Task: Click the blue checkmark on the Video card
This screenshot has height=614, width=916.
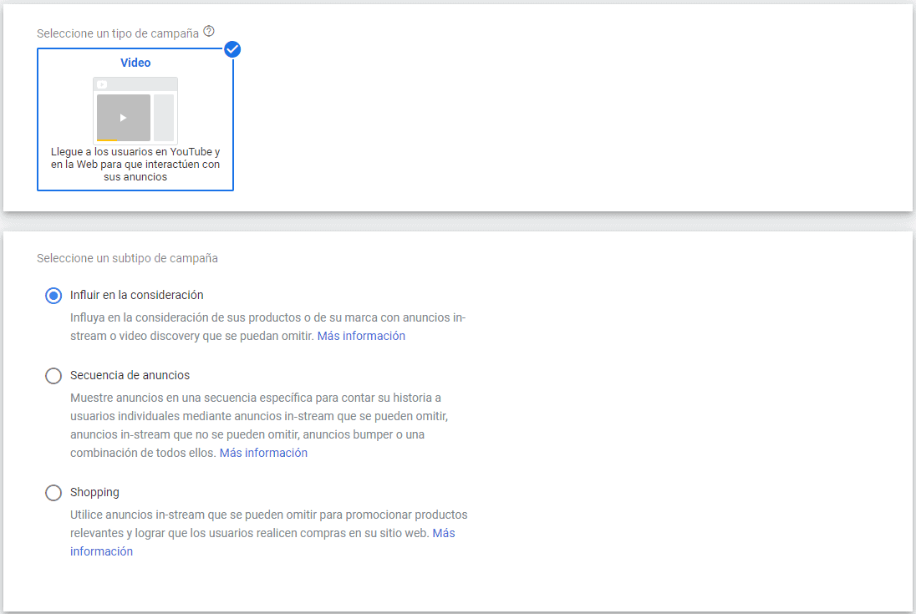Action: (232, 49)
